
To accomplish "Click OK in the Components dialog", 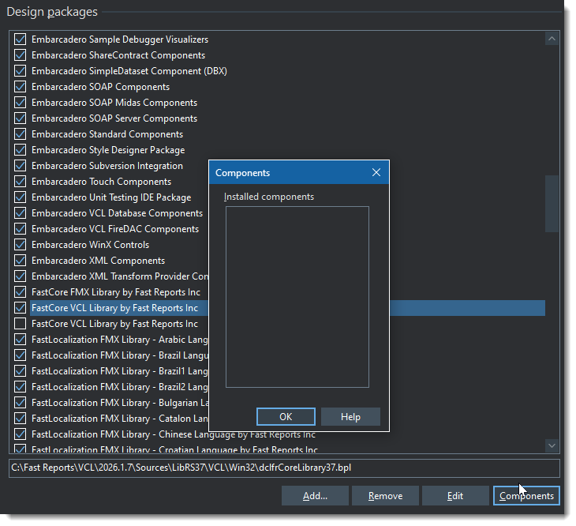I will [x=286, y=417].
